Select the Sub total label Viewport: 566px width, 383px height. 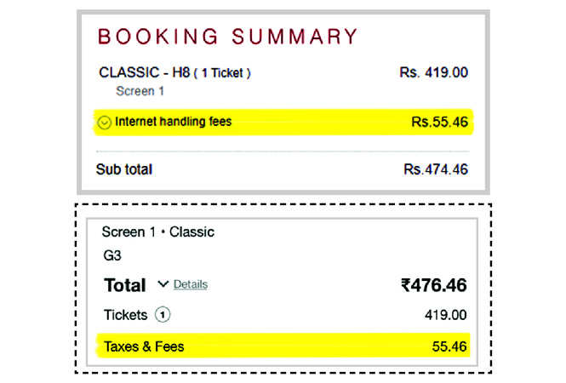(x=124, y=169)
